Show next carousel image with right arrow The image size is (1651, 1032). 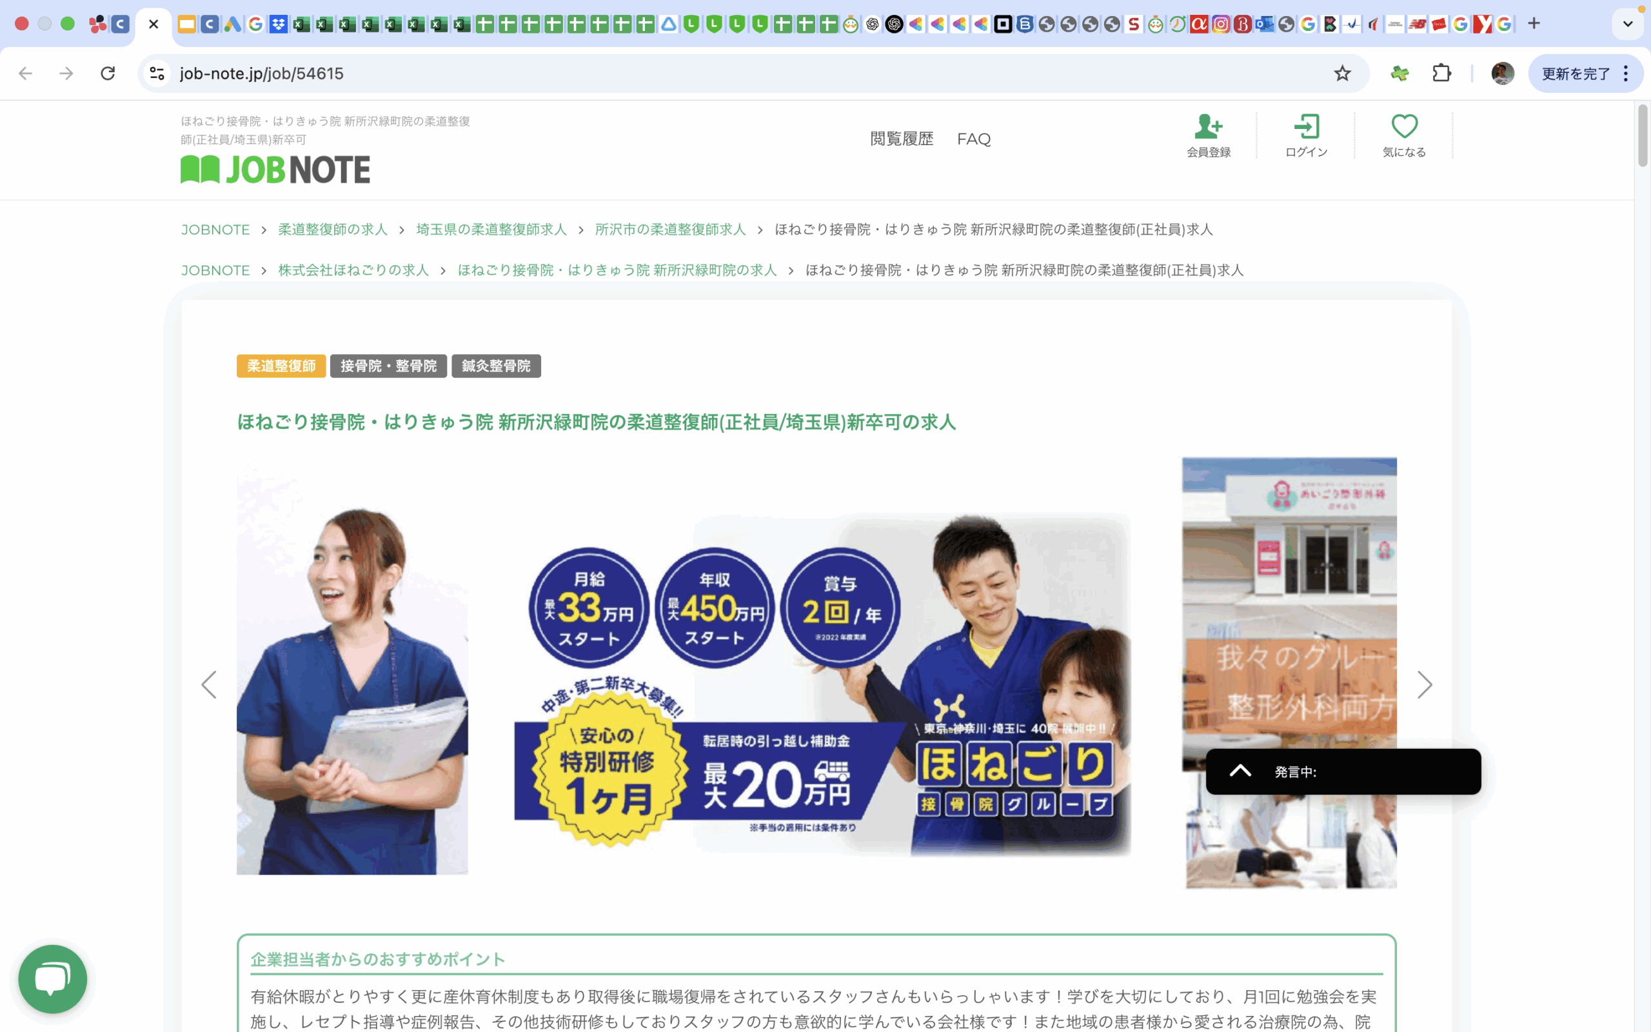(1425, 684)
